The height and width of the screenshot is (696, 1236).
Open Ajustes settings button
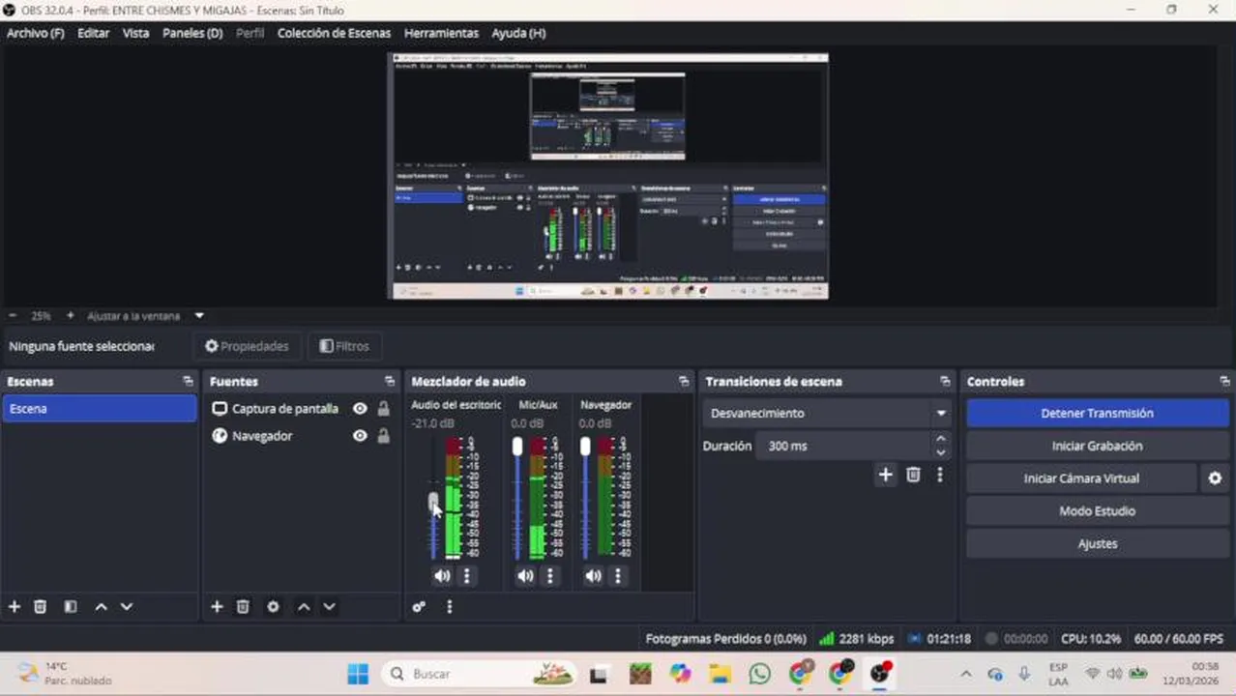[1097, 544]
